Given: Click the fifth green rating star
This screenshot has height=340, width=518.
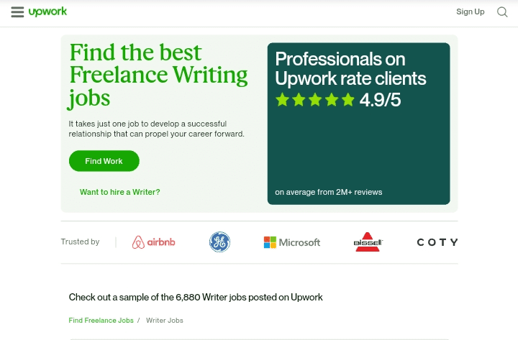Looking at the screenshot, I should pos(348,99).
